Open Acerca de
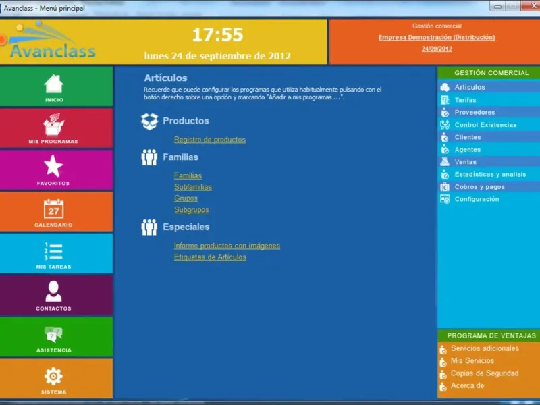 (467, 385)
